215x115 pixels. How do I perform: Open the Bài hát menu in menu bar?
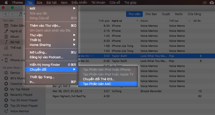click(x=51, y=3)
